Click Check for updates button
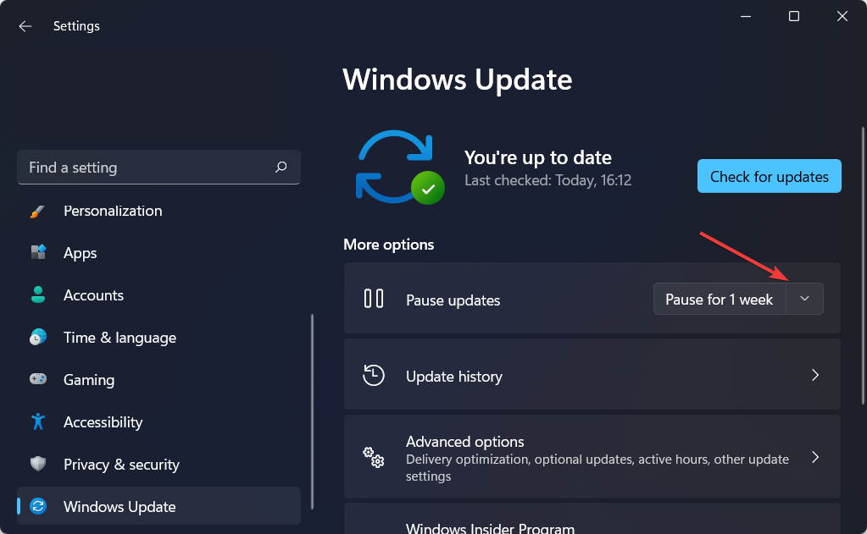Image resolution: width=867 pixels, height=534 pixels. click(x=770, y=176)
